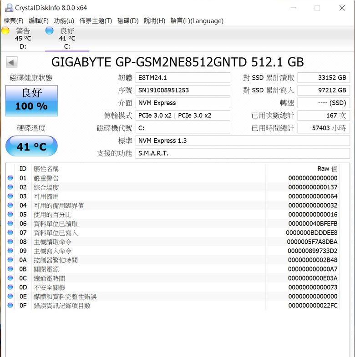Click status dot for attribute 03
The width and height of the screenshot is (355, 357).
[x=10, y=196]
